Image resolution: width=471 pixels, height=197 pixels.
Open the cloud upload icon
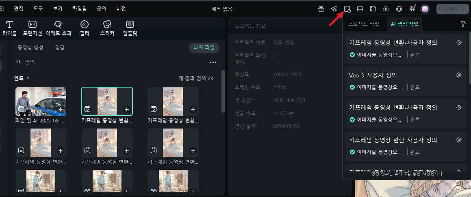click(386, 9)
